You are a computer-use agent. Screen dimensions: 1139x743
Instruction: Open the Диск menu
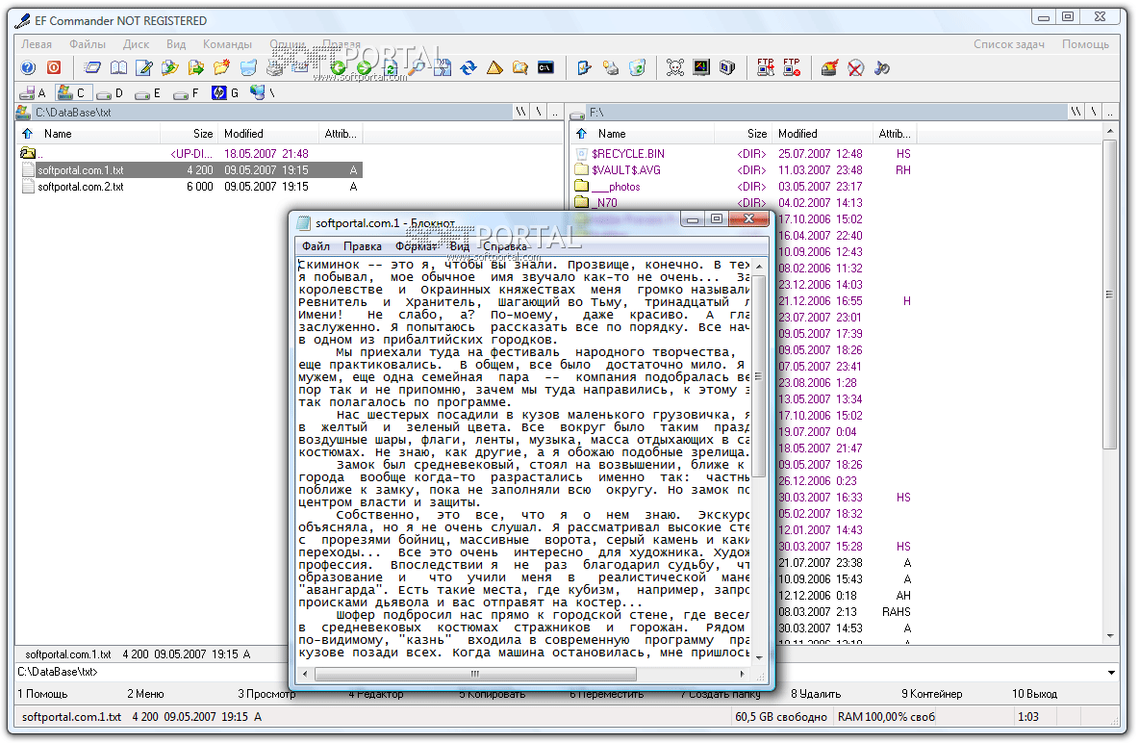(x=136, y=44)
